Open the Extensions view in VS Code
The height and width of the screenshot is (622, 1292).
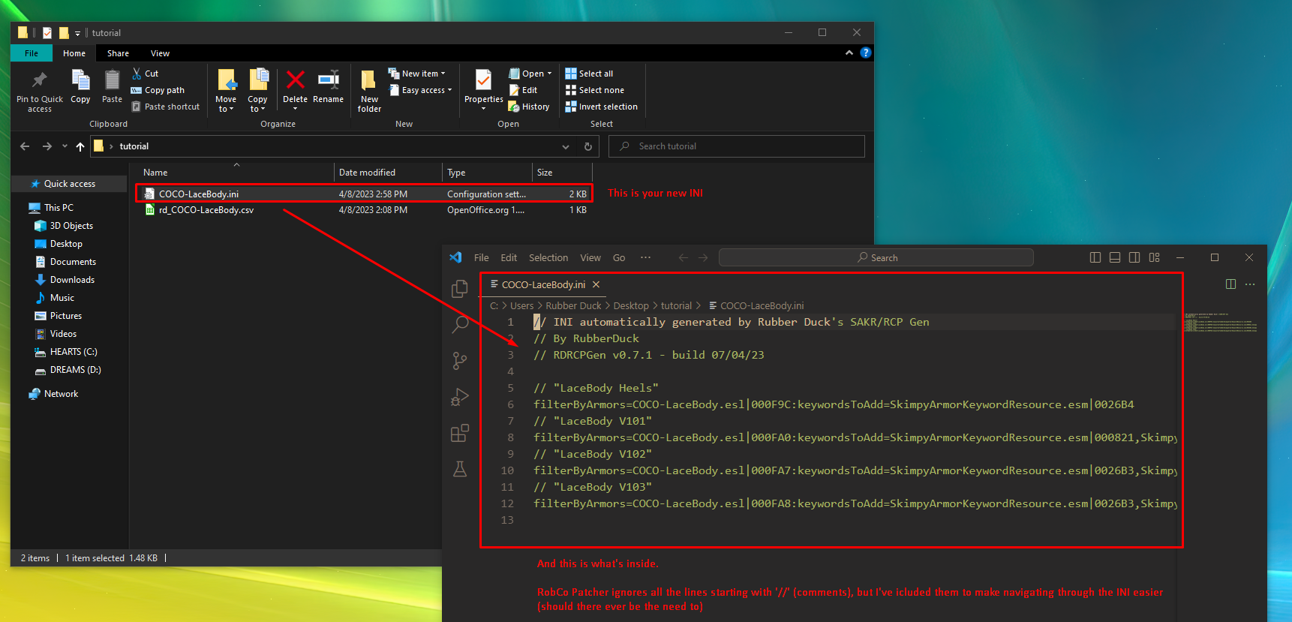point(460,433)
